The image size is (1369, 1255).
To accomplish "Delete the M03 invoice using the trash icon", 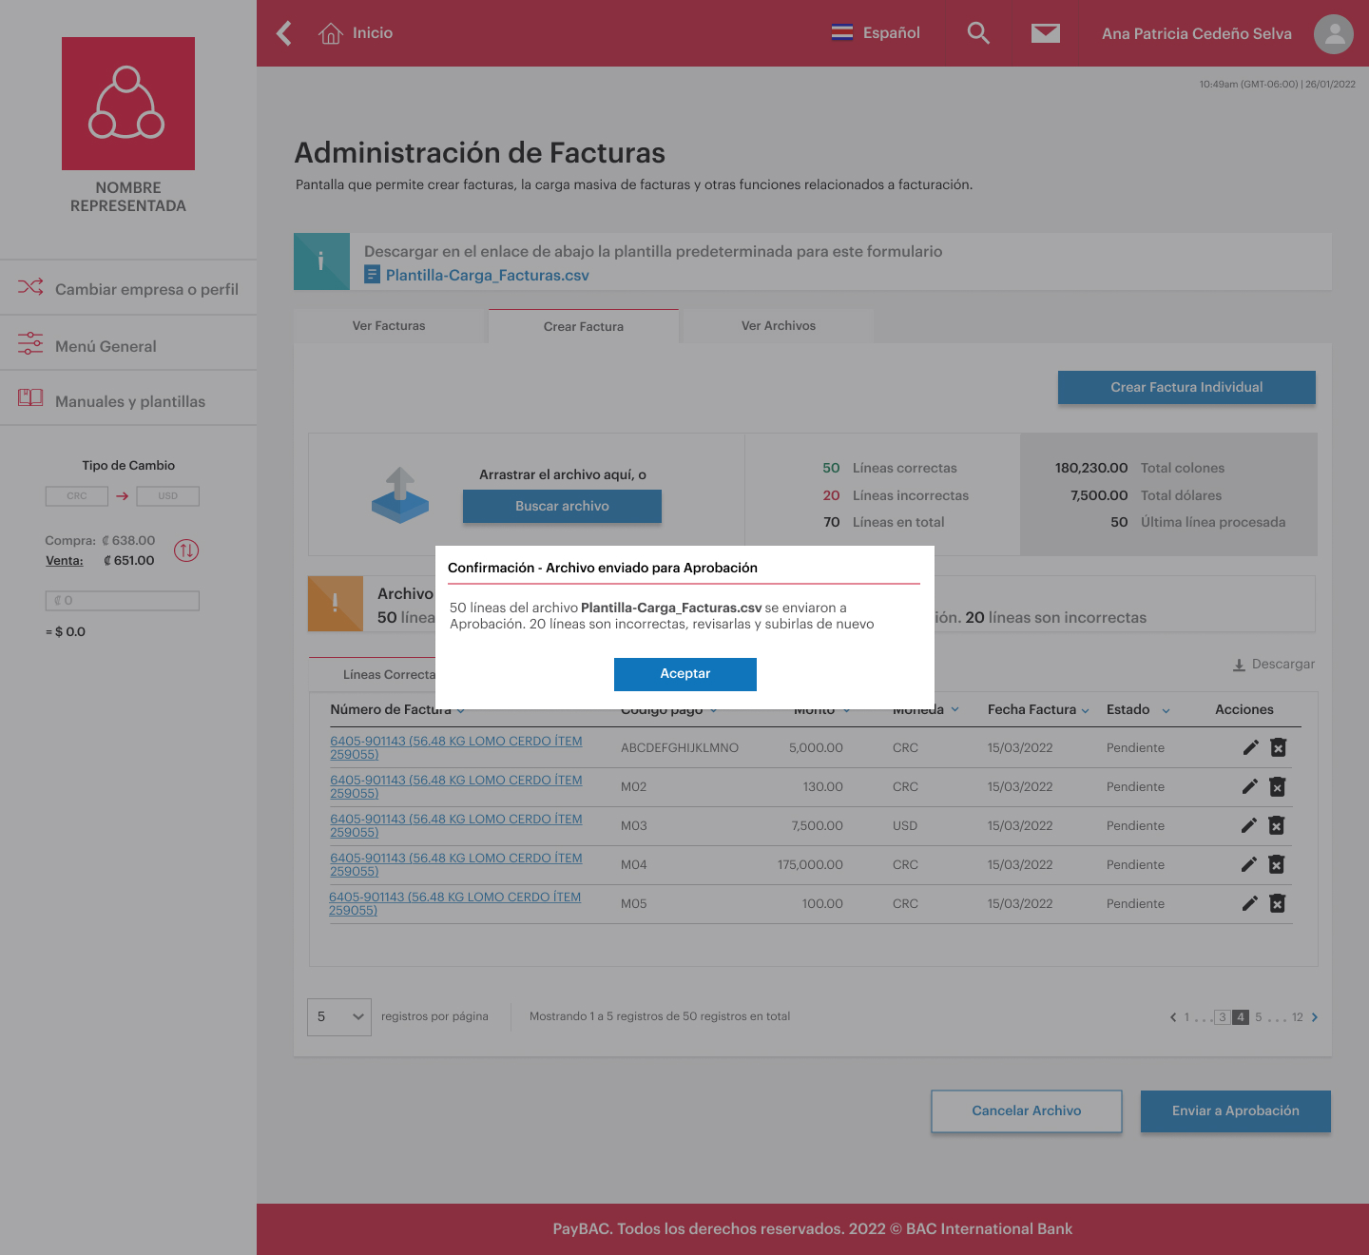I will coord(1277,825).
